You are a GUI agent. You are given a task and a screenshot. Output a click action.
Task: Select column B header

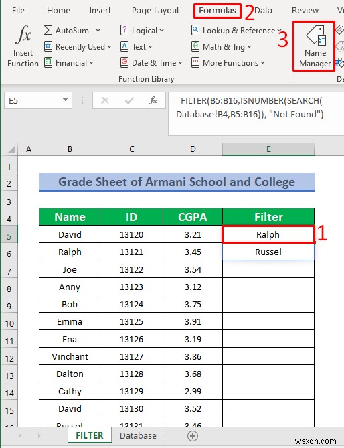coord(70,149)
